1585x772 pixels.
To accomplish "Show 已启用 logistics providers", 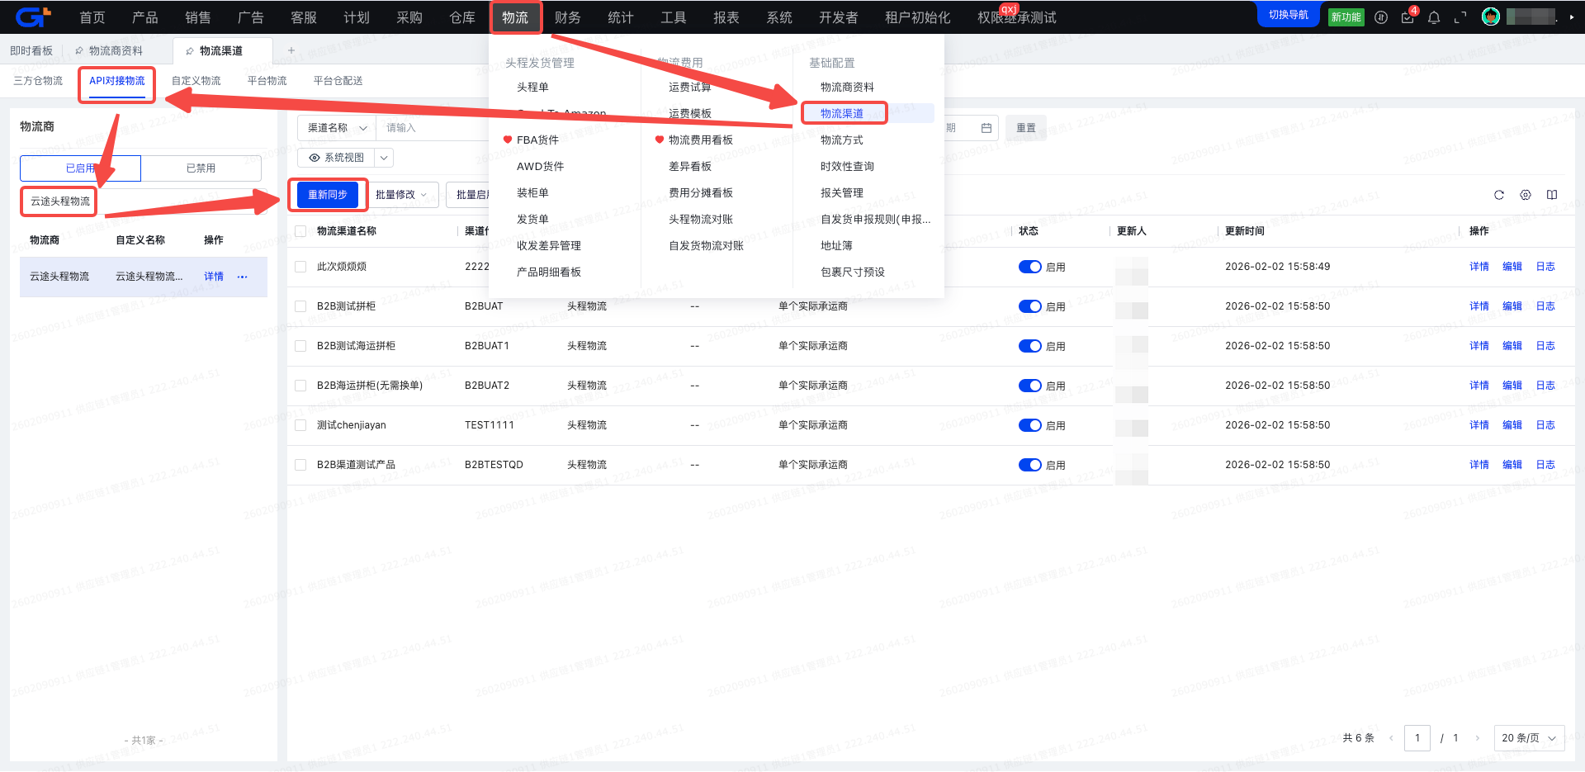I will click(x=81, y=168).
